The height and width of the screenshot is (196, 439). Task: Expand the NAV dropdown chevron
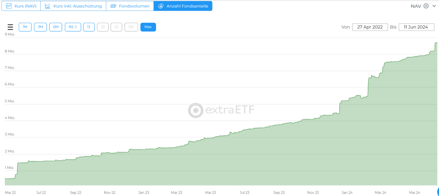[x=434, y=6]
